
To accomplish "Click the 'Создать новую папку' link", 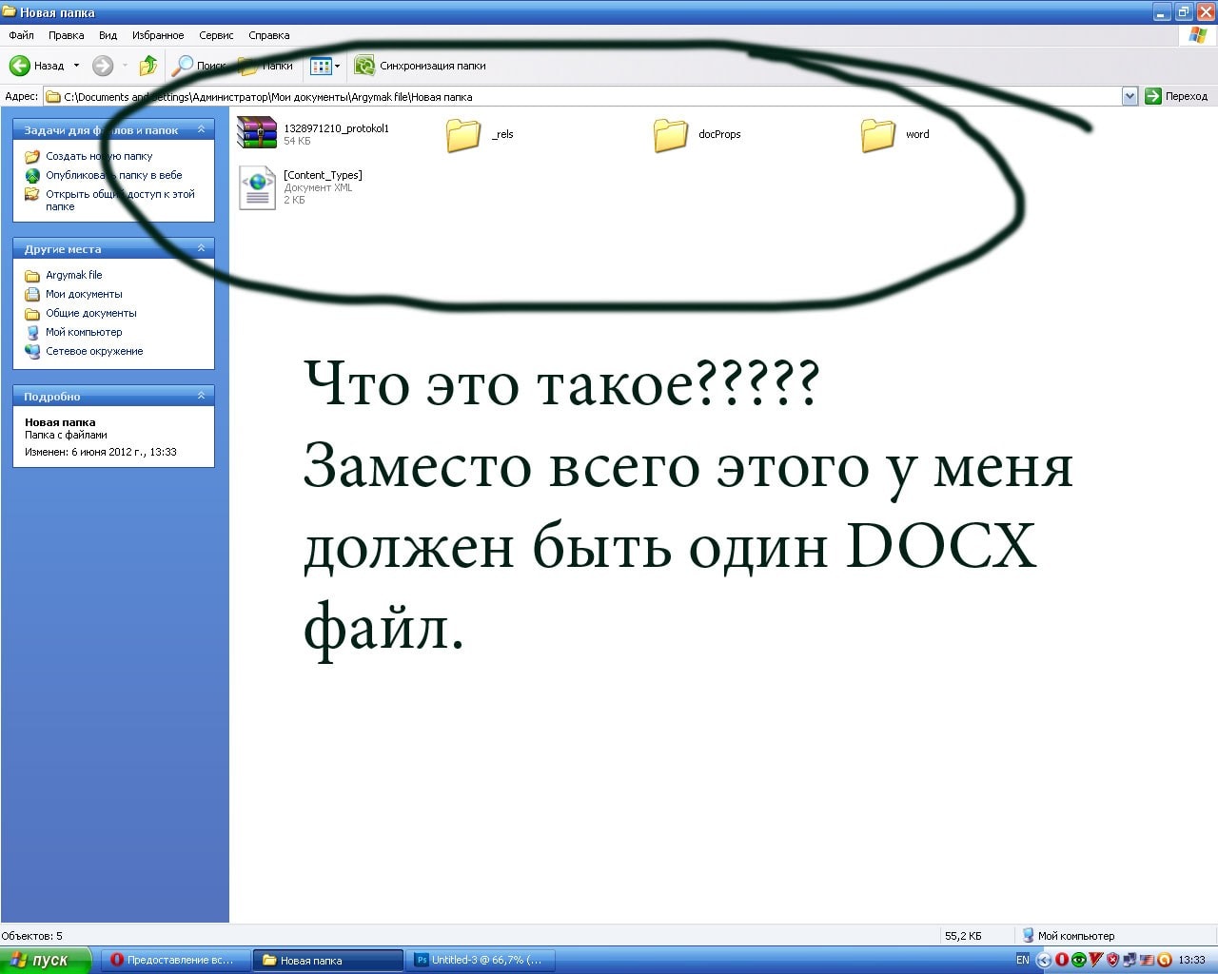I will pyautogui.click(x=99, y=156).
